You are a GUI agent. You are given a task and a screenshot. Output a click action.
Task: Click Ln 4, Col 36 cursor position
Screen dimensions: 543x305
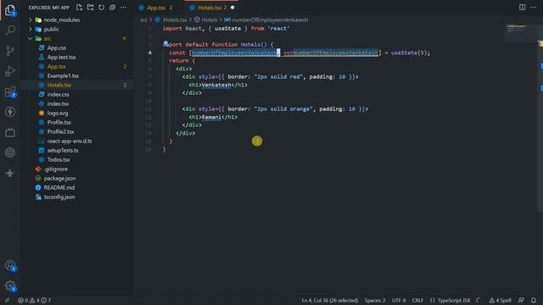point(330,300)
